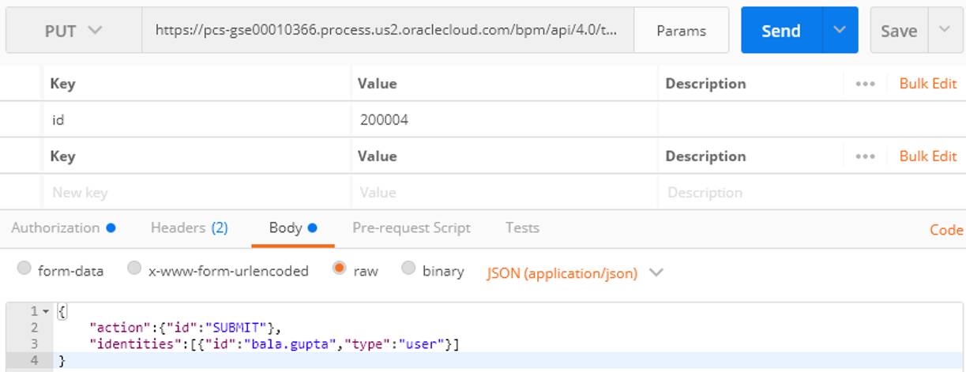Collapse JSON code fold arrow at line 1
This screenshot has height=372, width=966.
click(45, 312)
